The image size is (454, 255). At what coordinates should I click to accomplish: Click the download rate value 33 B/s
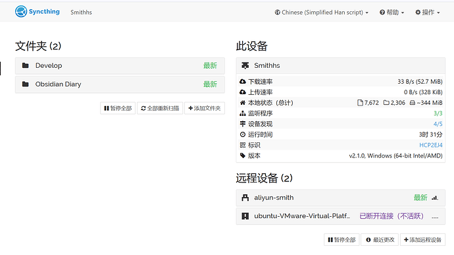(x=420, y=82)
